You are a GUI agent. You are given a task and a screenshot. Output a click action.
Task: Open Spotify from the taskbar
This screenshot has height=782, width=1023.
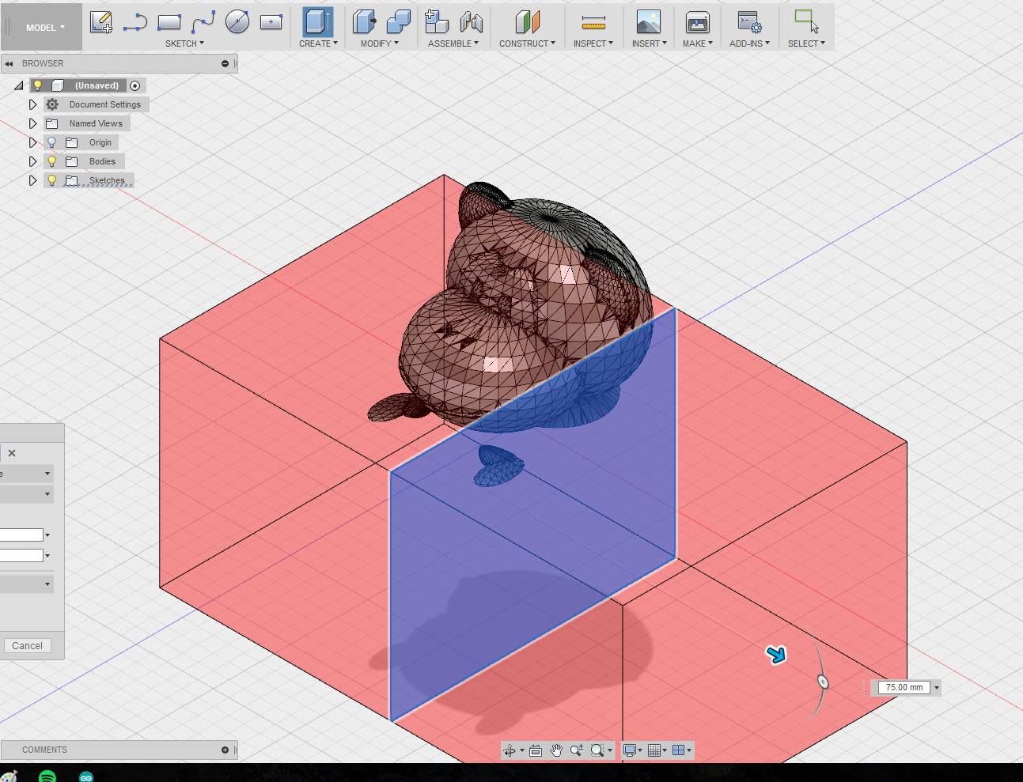pyautogui.click(x=47, y=776)
